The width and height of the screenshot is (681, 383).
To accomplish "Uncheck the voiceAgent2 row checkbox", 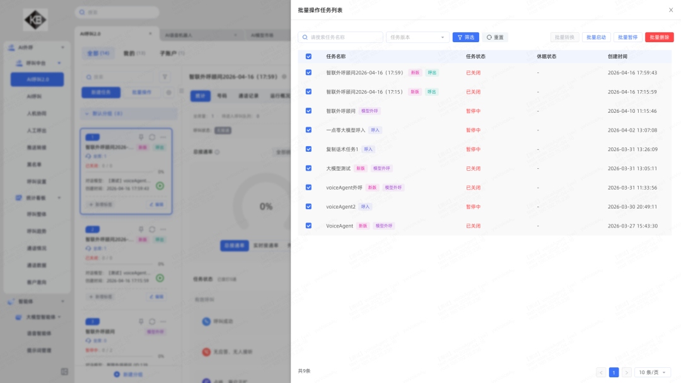I will tap(308, 207).
